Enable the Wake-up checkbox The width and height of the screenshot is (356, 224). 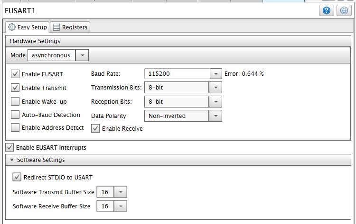coord(15,101)
